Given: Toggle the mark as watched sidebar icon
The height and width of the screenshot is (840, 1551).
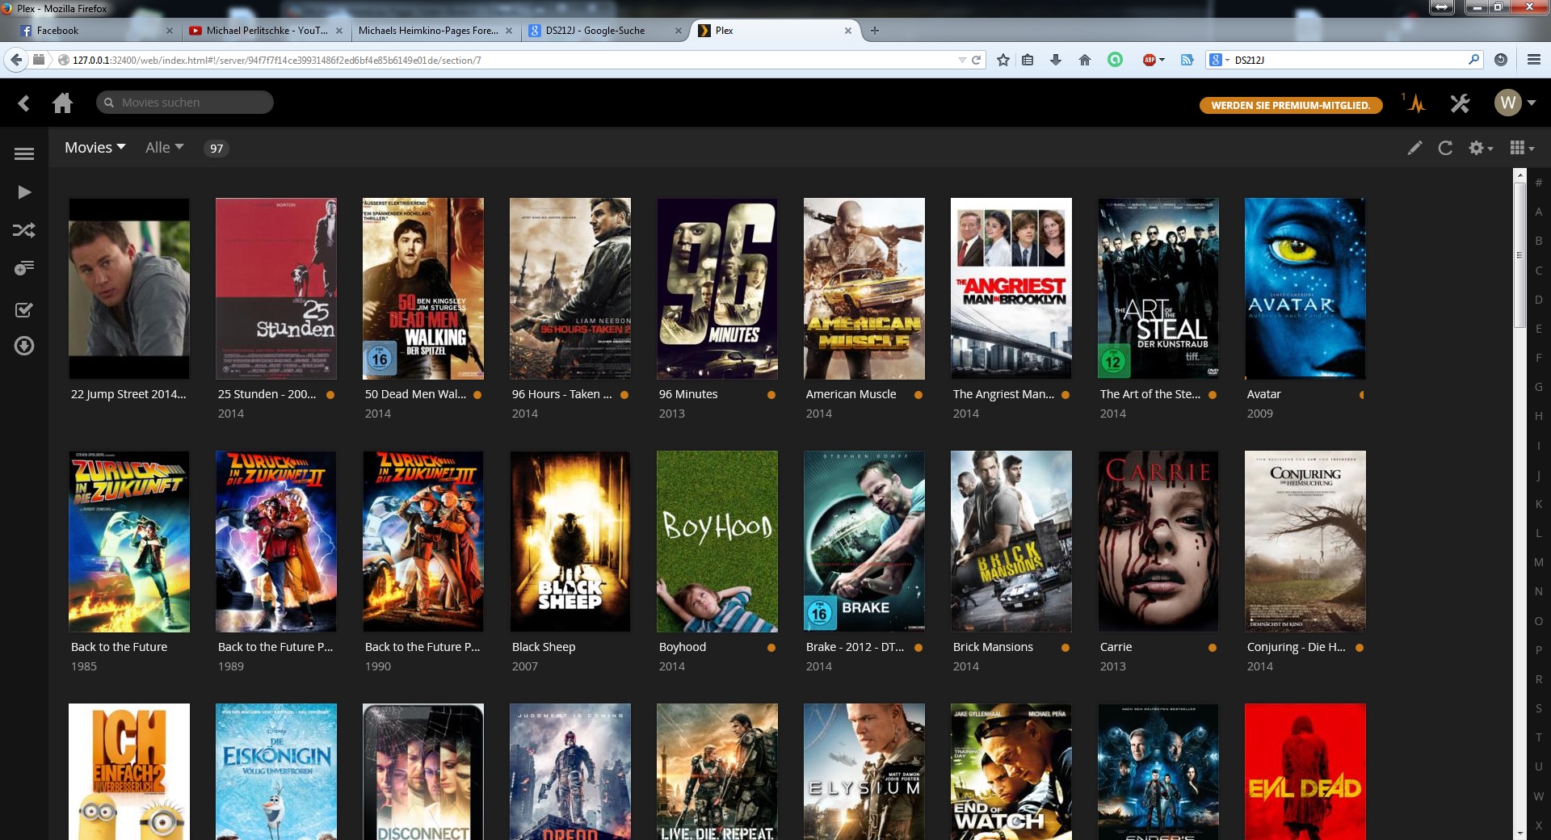Looking at the screenshot, I should tap(24, 310).
